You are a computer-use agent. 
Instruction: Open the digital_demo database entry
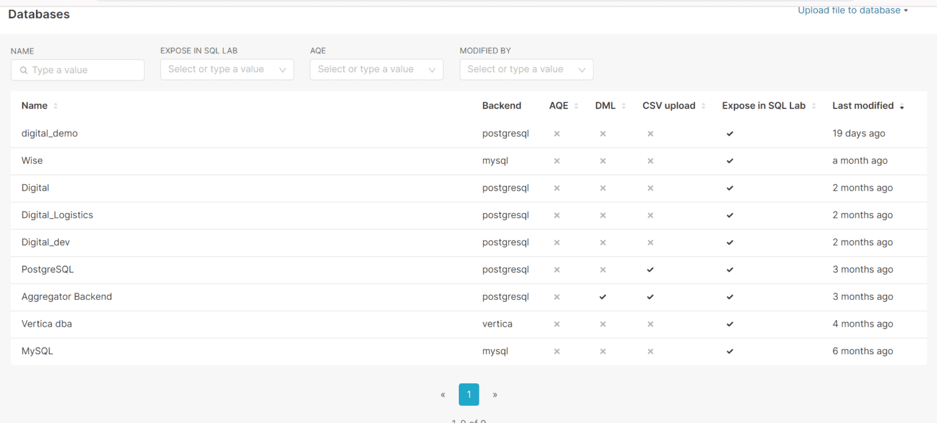pos(49,133)
